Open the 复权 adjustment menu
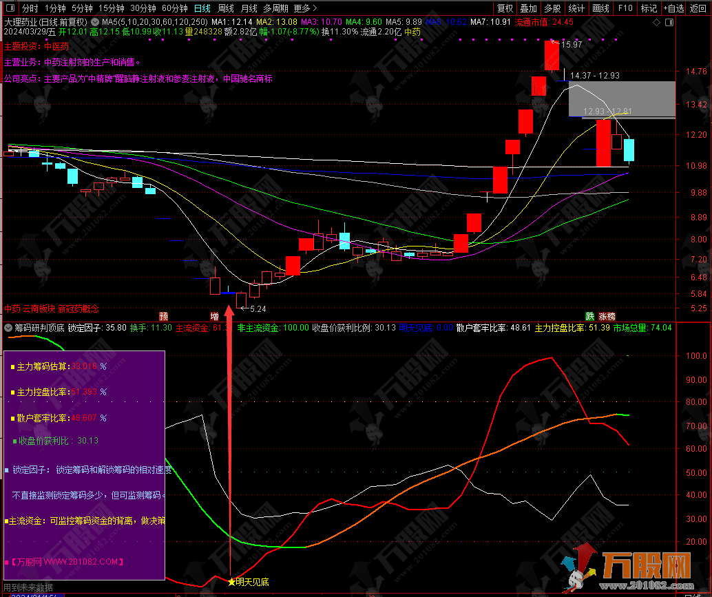 click(x=505, y=8)
